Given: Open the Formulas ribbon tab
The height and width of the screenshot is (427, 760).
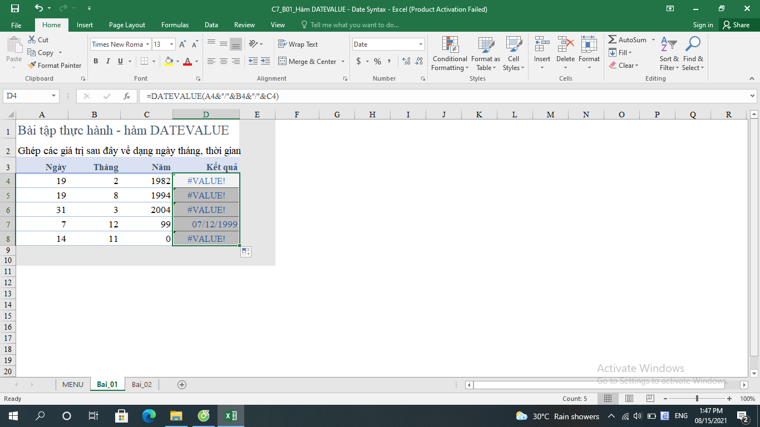Looking at the screenshot, I should [175, 25].
